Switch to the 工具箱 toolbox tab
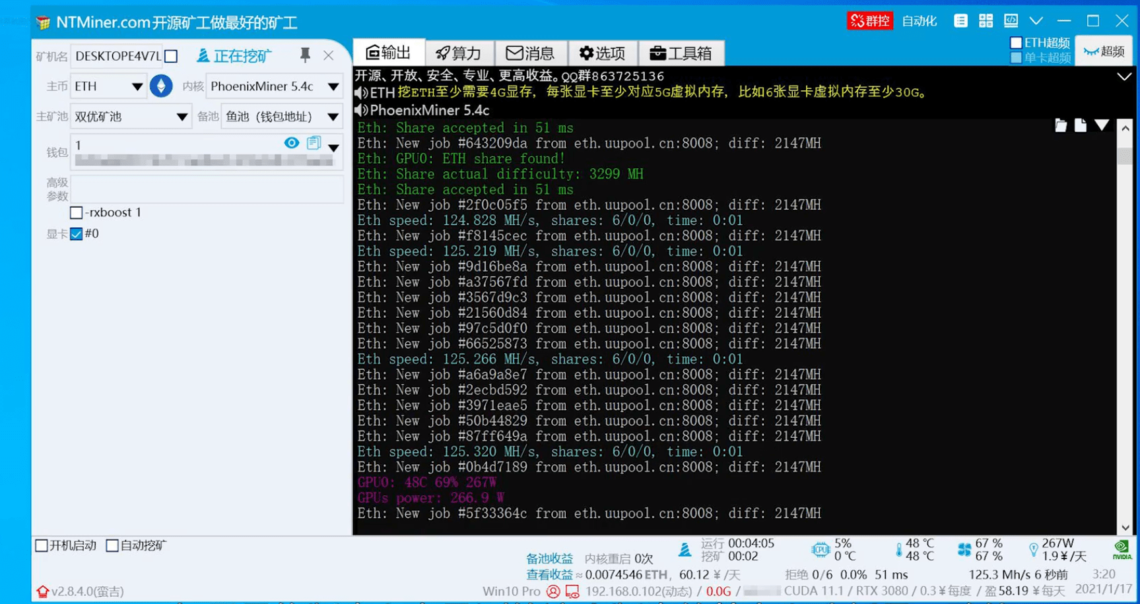 [x=681, y=53]
